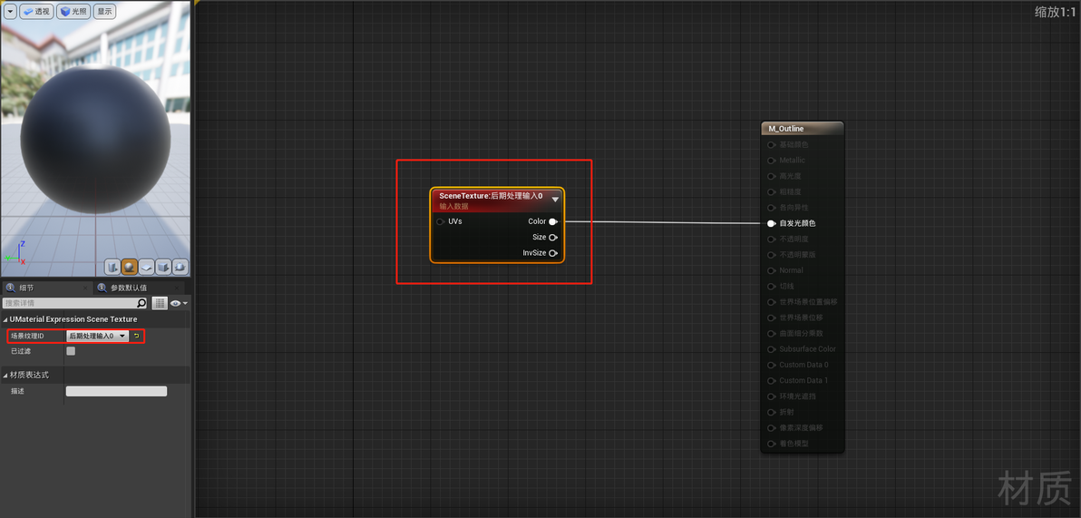Screen dimensions: 1081x518
Task: Click the 描述 description input field
Action: (x=116, y=391)
